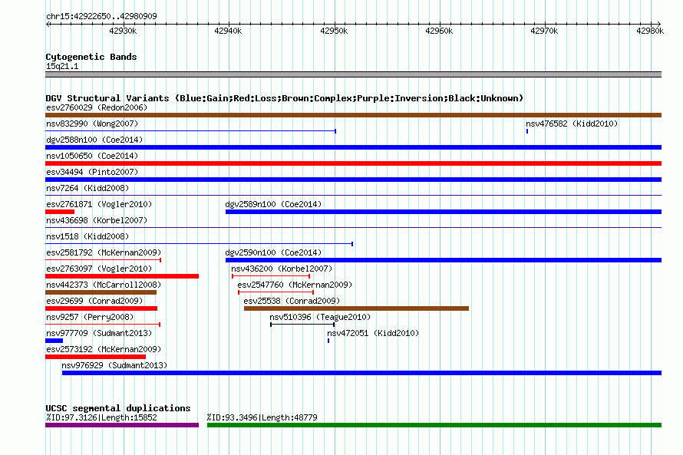This screenshot has height=455, width=683.
Task: Select the black nsv510396 unknown variant bar
Action: (302, 325)
